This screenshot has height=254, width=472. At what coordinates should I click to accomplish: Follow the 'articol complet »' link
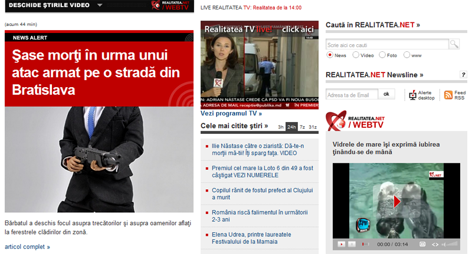click(x=27, y=247)
